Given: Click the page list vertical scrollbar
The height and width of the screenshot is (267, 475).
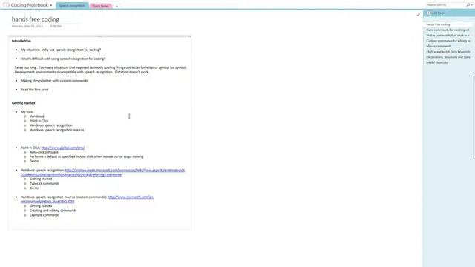Looking at the screenshot, I should 474,116.
